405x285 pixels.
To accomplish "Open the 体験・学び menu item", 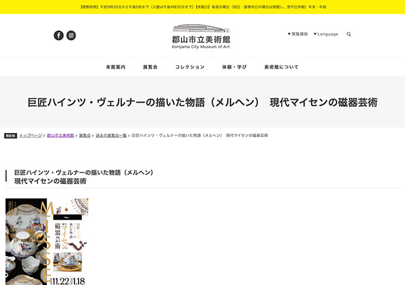I will 234,67.
